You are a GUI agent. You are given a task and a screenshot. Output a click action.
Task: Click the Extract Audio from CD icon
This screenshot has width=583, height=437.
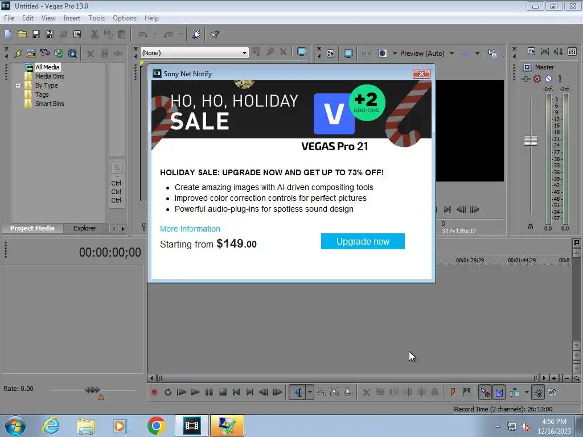coord(59,53)
